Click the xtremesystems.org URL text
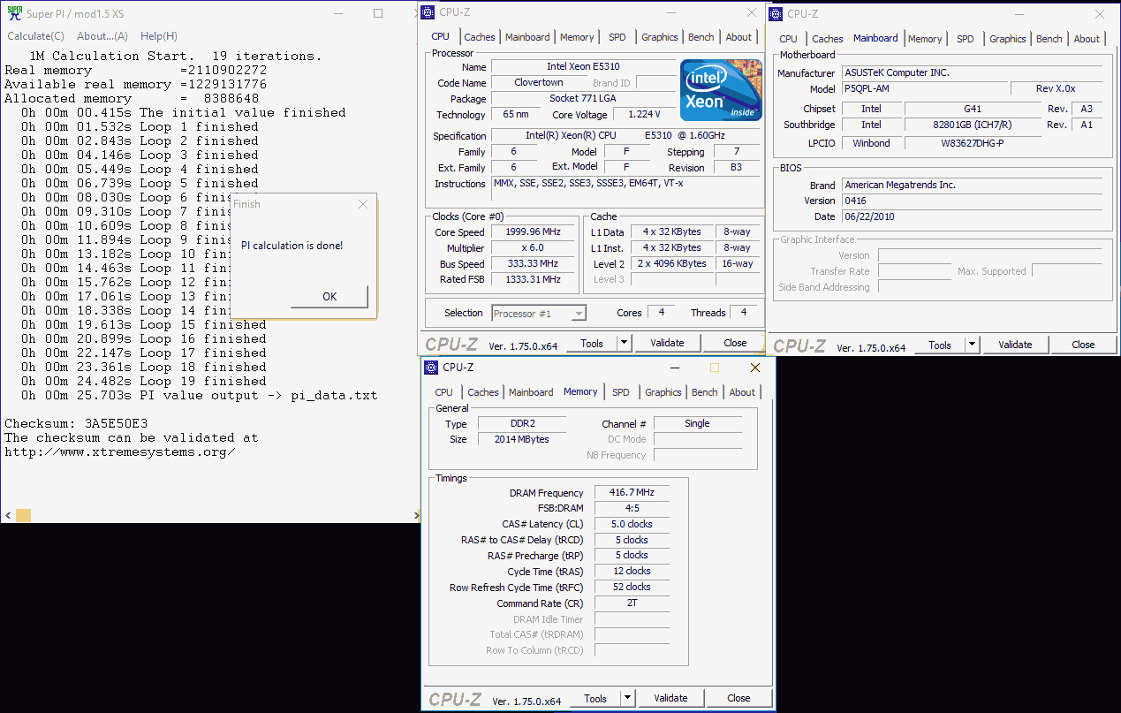The height and width of the screenshot is (713, 1121). coord(120,451)
